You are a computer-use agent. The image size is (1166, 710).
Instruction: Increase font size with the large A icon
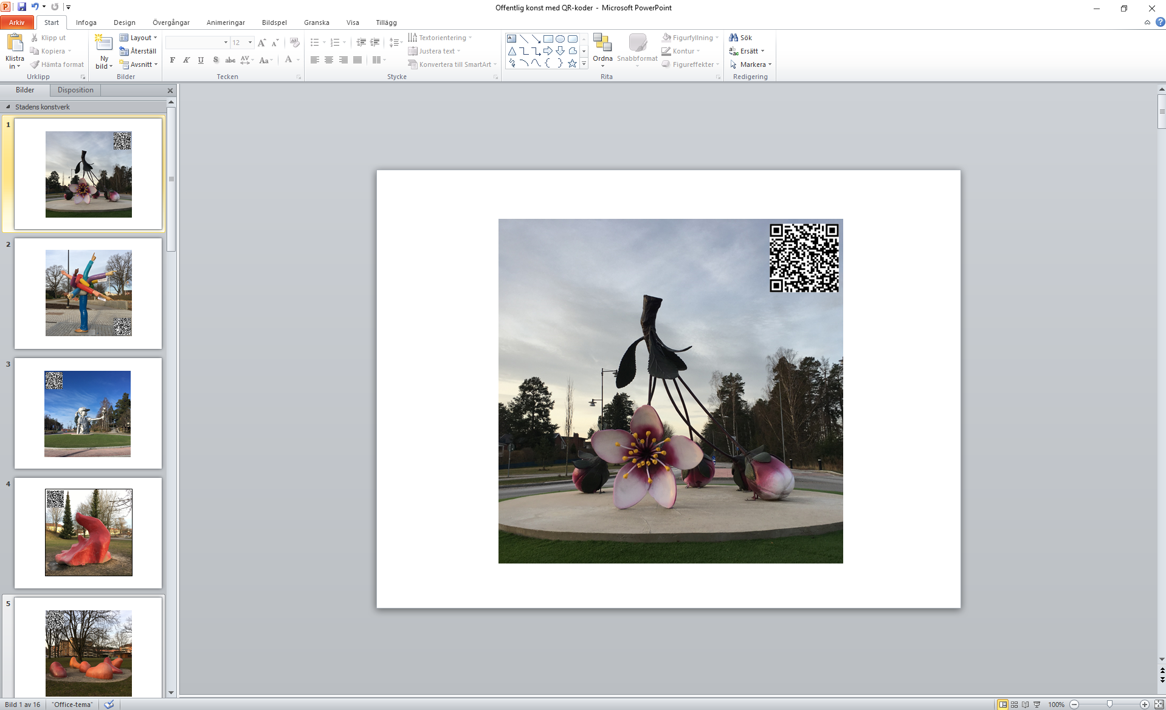coord(261,43)
